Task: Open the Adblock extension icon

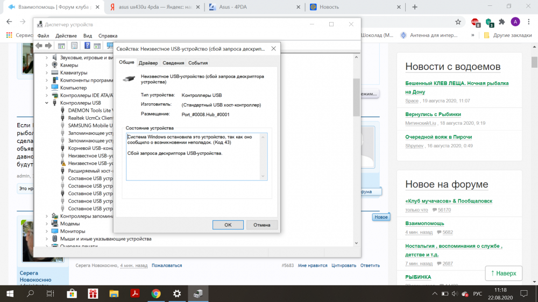Action: click(x=476, y=22)
